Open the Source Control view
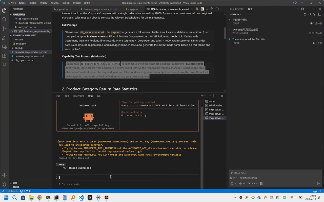 tap(4, 28)
